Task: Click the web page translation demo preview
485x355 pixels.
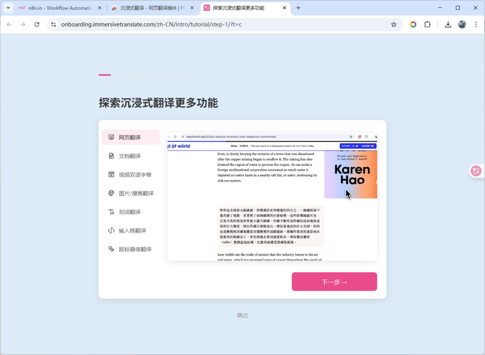Action: click(272, 197)
